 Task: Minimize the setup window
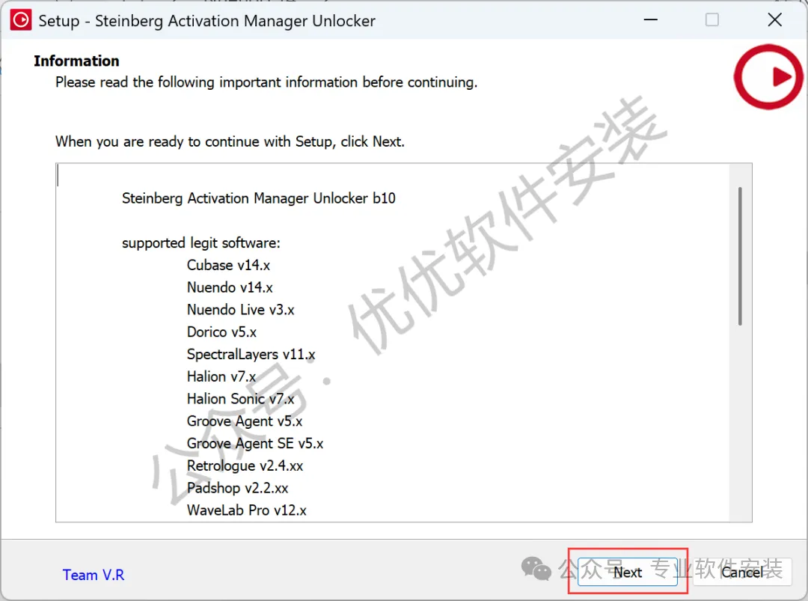(x=651, y=20)
